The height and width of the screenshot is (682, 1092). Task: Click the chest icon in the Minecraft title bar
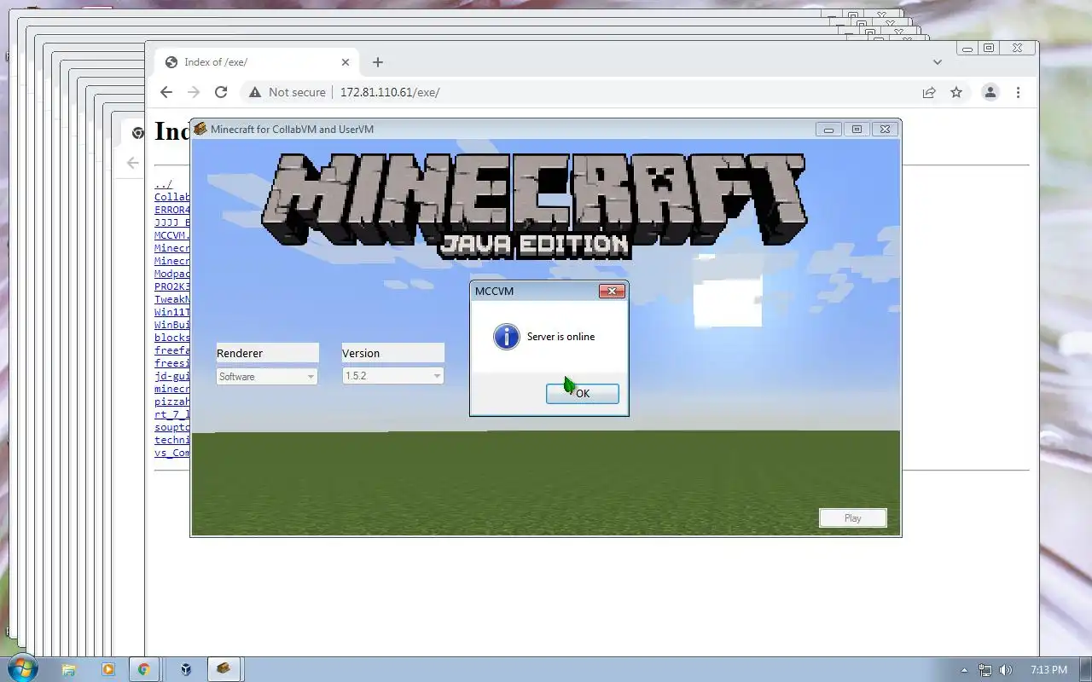tap(200, 129)
